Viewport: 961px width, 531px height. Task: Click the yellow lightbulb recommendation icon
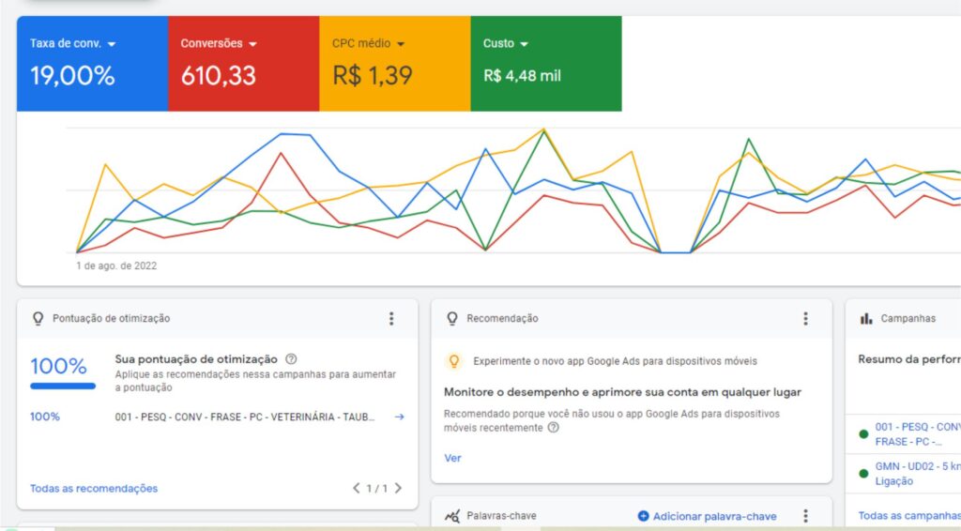(454, 361)
